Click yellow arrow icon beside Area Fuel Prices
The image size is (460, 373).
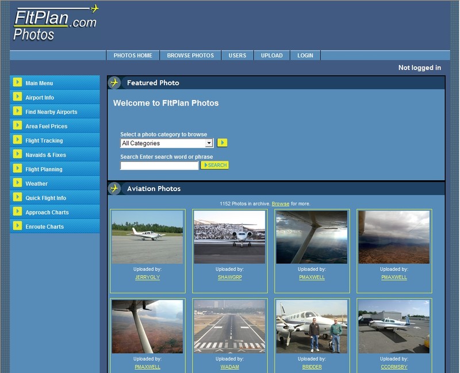[18, 126]
